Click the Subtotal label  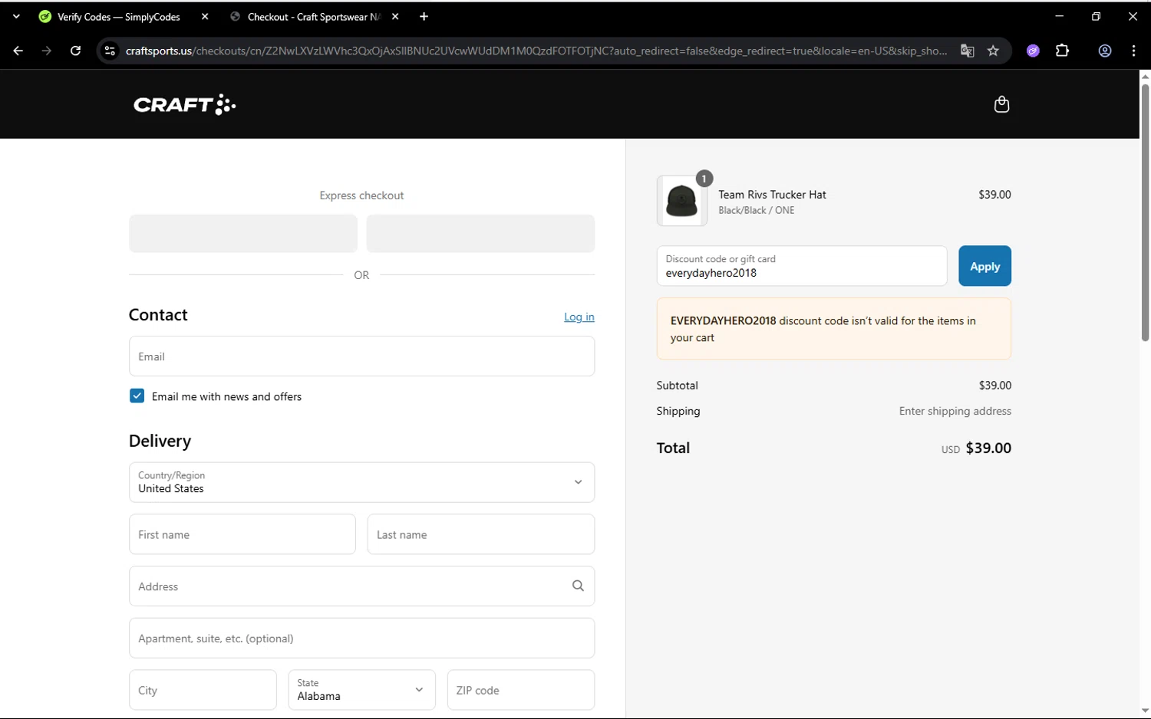click(678, 386)
